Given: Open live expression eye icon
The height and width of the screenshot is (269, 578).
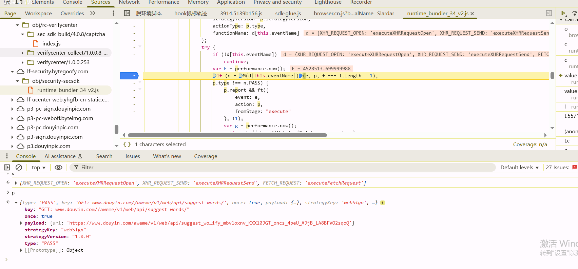Looking at the screenshot, I should point(58,168).
